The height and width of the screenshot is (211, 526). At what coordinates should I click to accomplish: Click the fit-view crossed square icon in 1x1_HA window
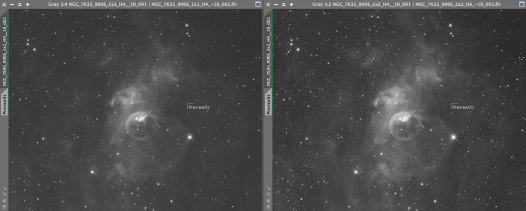pyautogui.click(x=4, y=194)
